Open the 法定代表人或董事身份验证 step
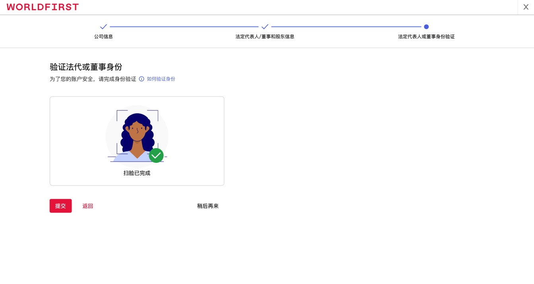Screen dimensions: 534x284 (426, 36)
